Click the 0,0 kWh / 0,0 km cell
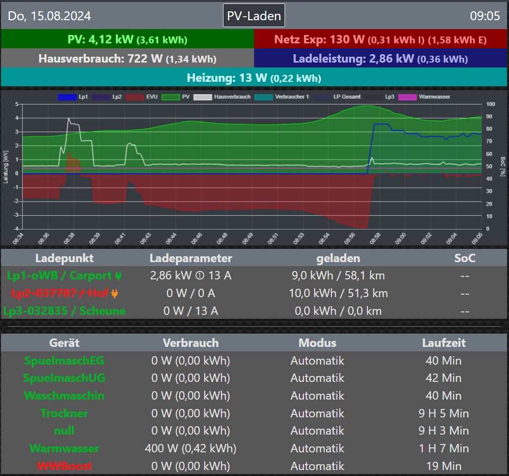Viewport: 509px width, 476px height. coord(338,311)
